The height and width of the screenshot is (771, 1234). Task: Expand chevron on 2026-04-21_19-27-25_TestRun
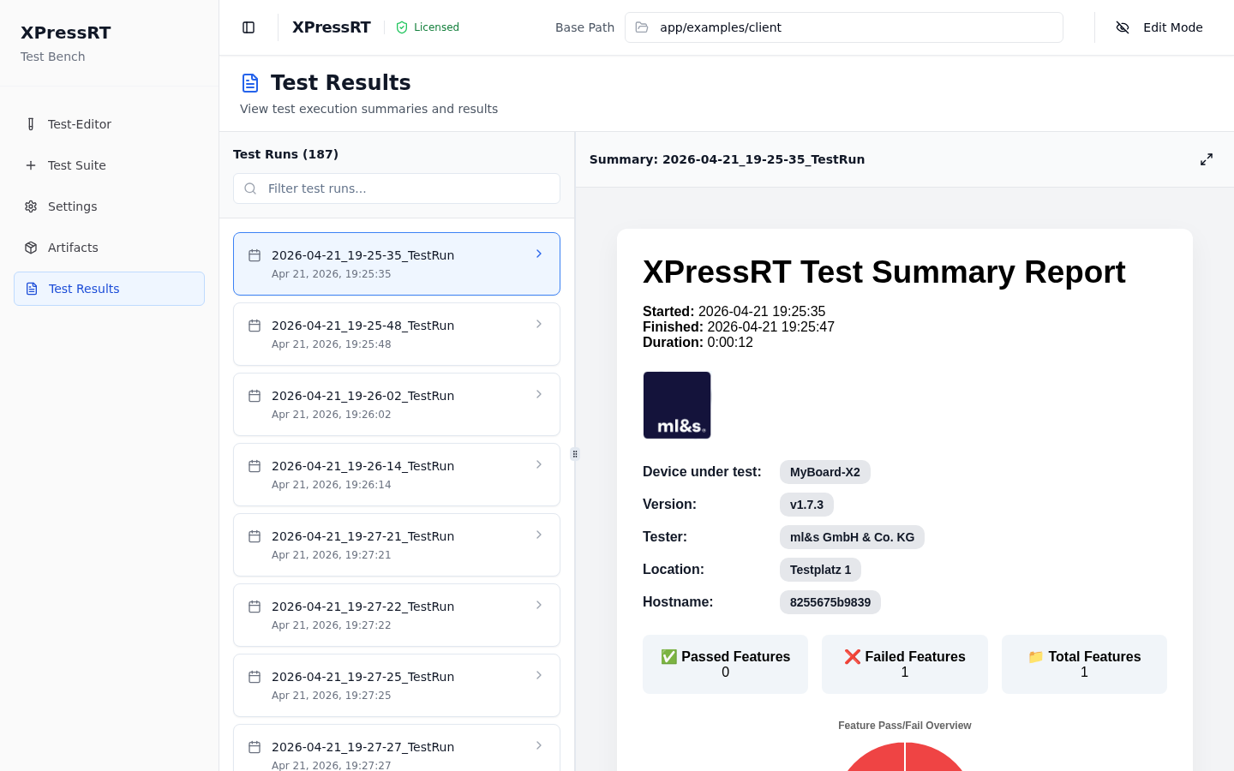(x=539, y=675)
